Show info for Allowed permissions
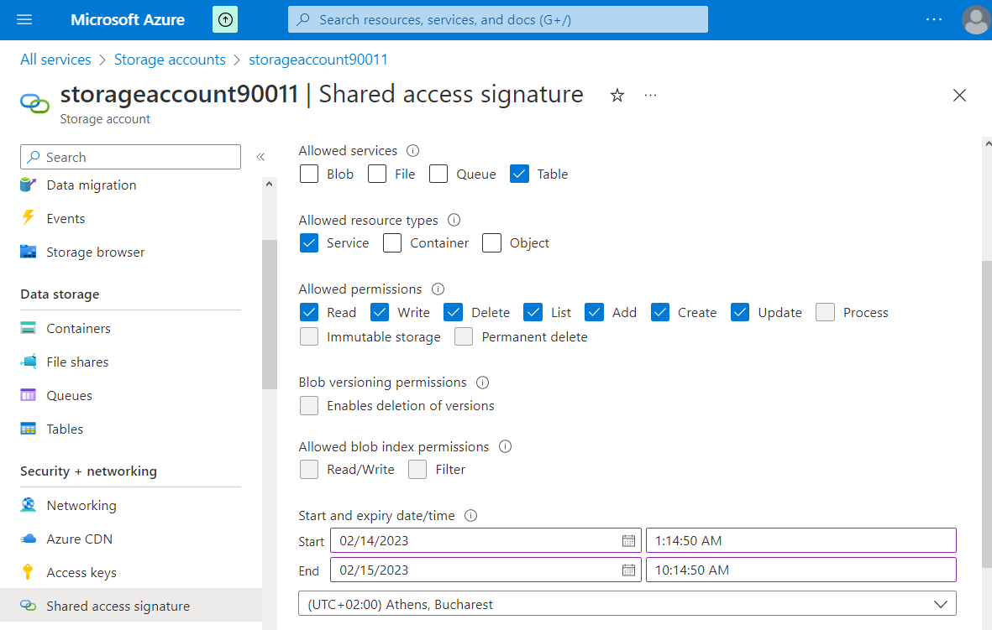The height and width of the screenshot is (630, 992). (438, 289)
